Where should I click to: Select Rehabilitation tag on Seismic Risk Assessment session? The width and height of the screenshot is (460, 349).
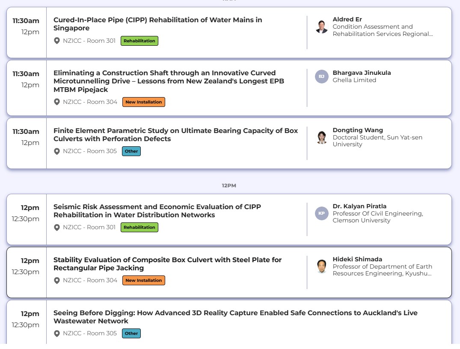pos(139,227)
